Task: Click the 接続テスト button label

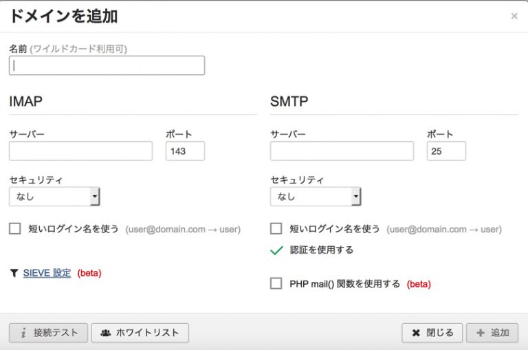Action: (x=56, y=333)
